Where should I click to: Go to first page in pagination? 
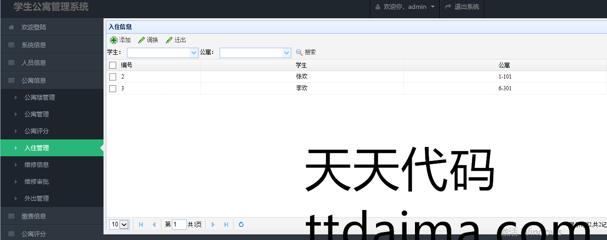[141, 225]
